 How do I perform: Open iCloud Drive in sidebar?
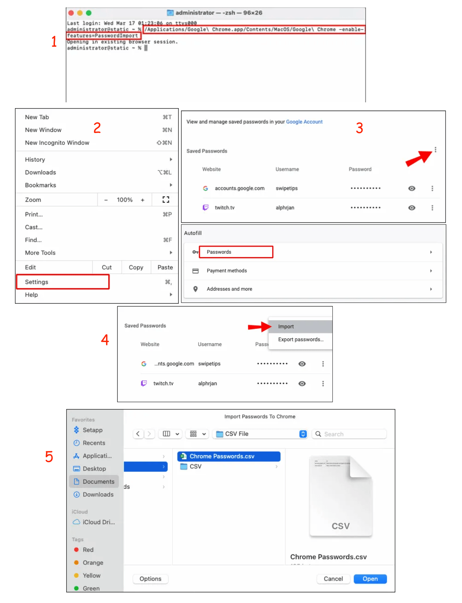point(94,522)
